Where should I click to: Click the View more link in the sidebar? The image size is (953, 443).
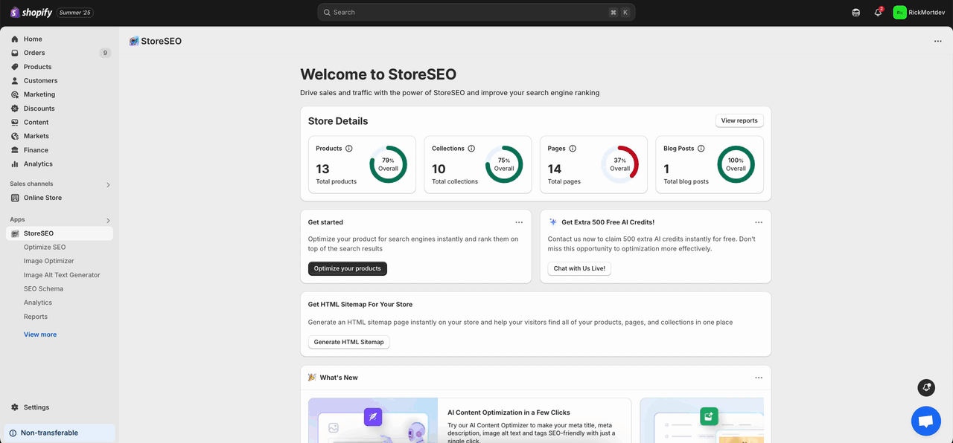click(40, 334)
